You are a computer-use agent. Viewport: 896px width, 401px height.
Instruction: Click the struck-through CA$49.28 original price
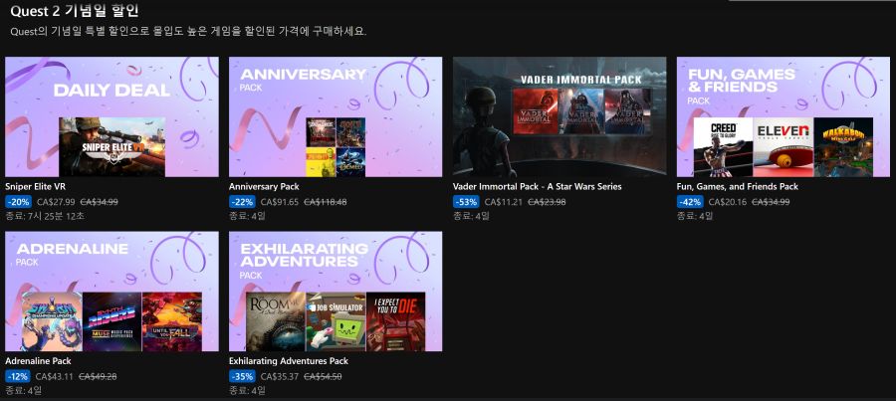(98, 376)
